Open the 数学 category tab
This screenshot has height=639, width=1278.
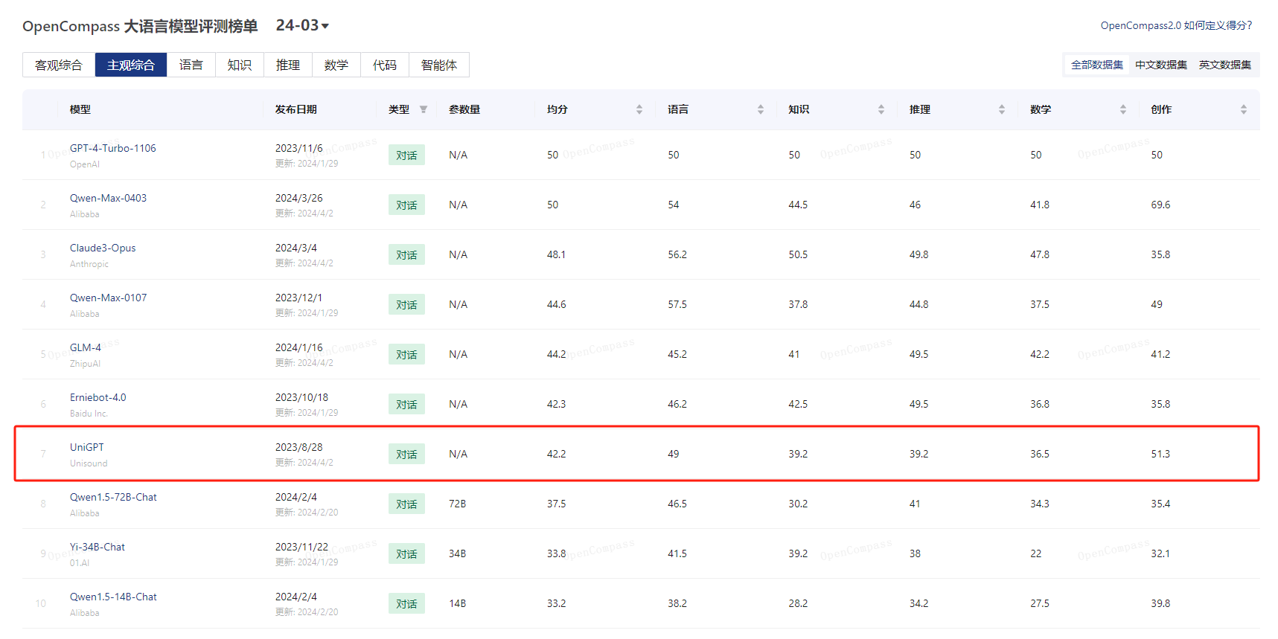336,65
